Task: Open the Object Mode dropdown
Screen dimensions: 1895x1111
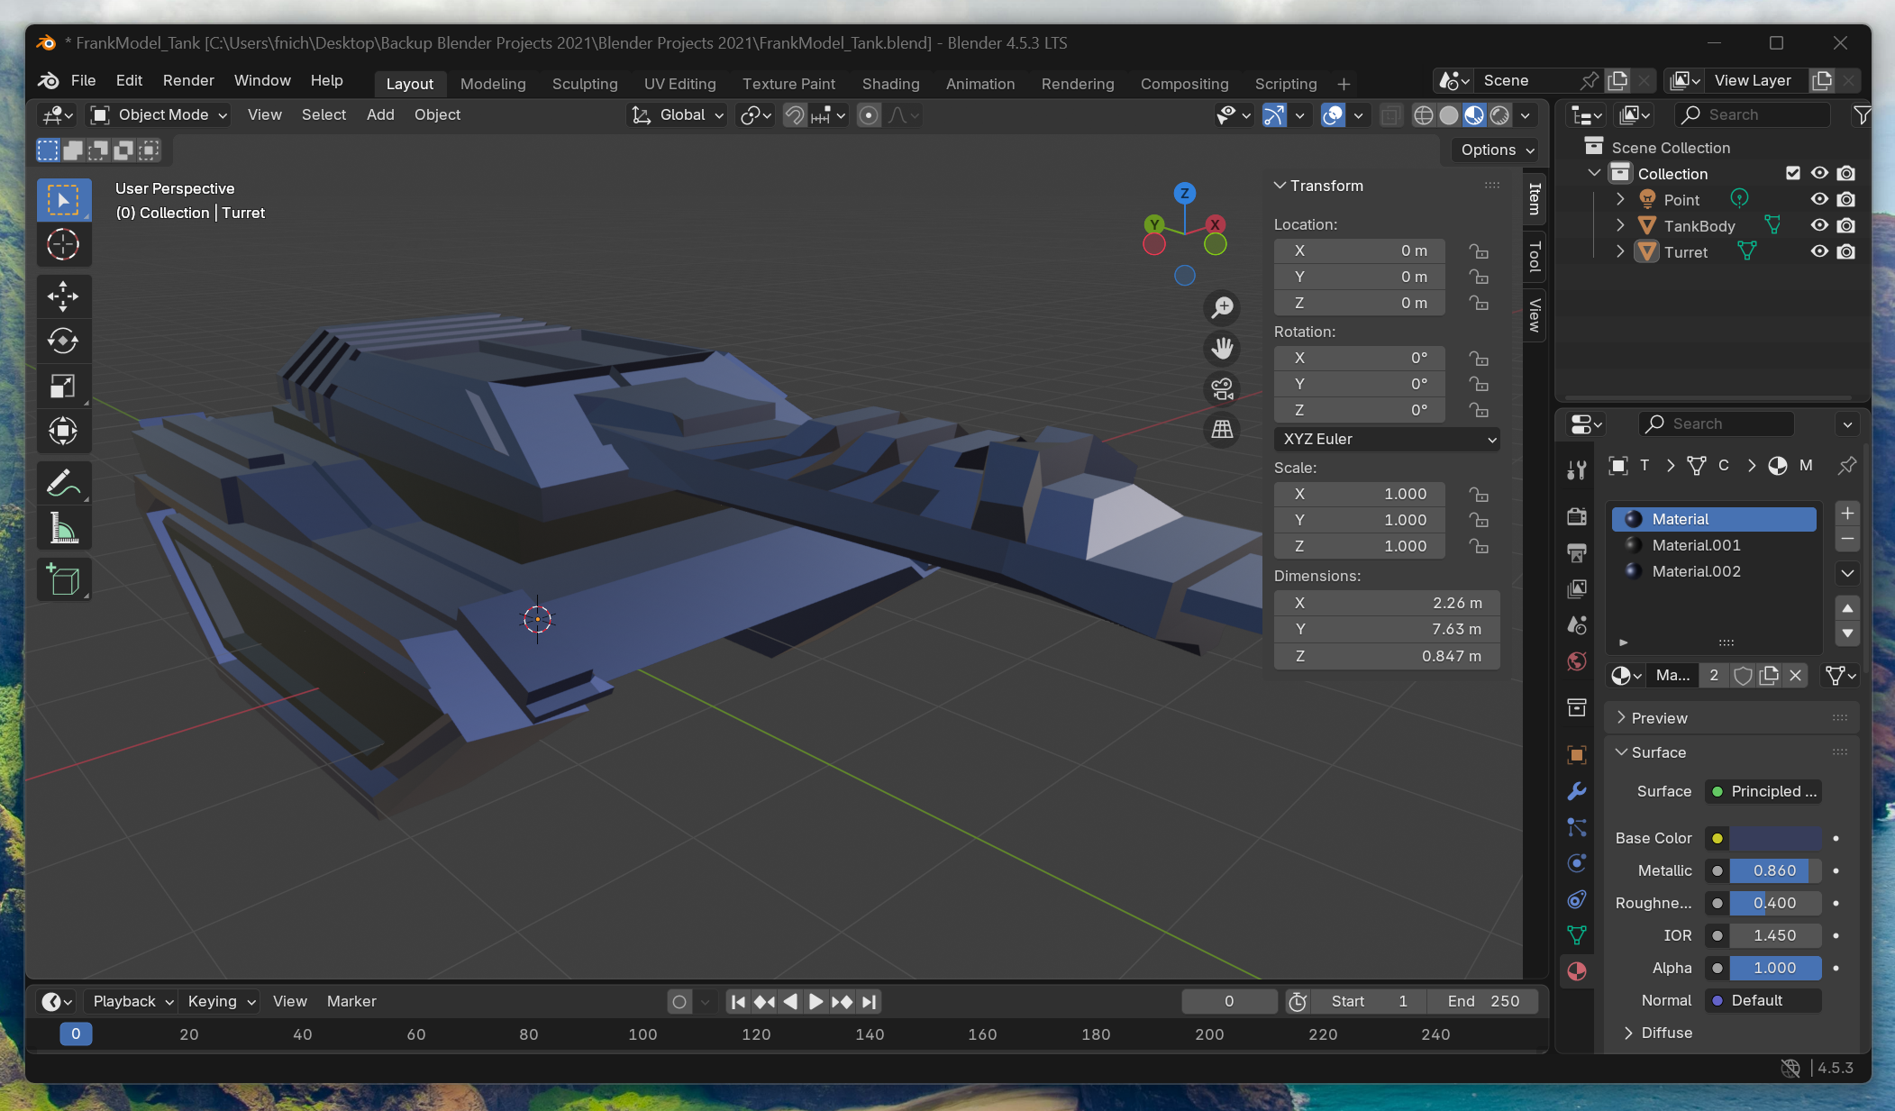Action: coord(159,115)
